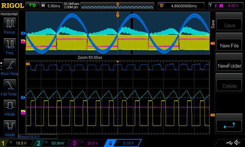Click the New File button

click(229, 46)
